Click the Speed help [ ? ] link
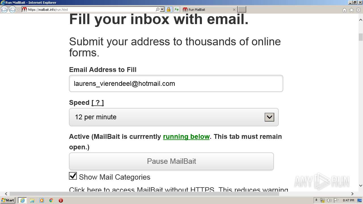363x204 pixels. 98,103
